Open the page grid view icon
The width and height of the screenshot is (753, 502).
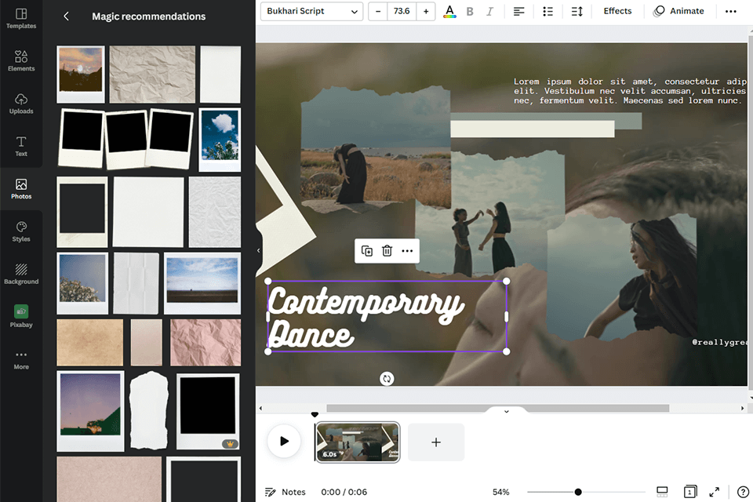689,492
